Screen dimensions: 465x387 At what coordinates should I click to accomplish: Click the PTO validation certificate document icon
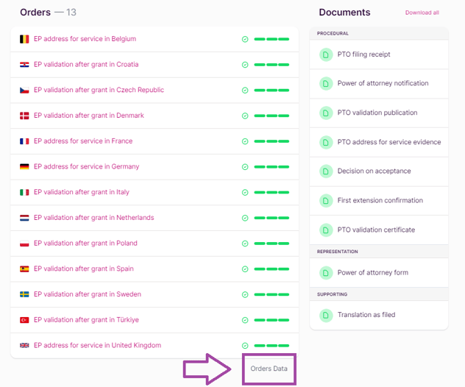[x=326, y=230]
